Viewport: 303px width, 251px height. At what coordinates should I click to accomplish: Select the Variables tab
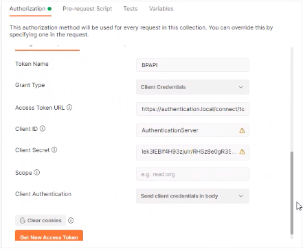pyautogui.click(x=161, y=9)
